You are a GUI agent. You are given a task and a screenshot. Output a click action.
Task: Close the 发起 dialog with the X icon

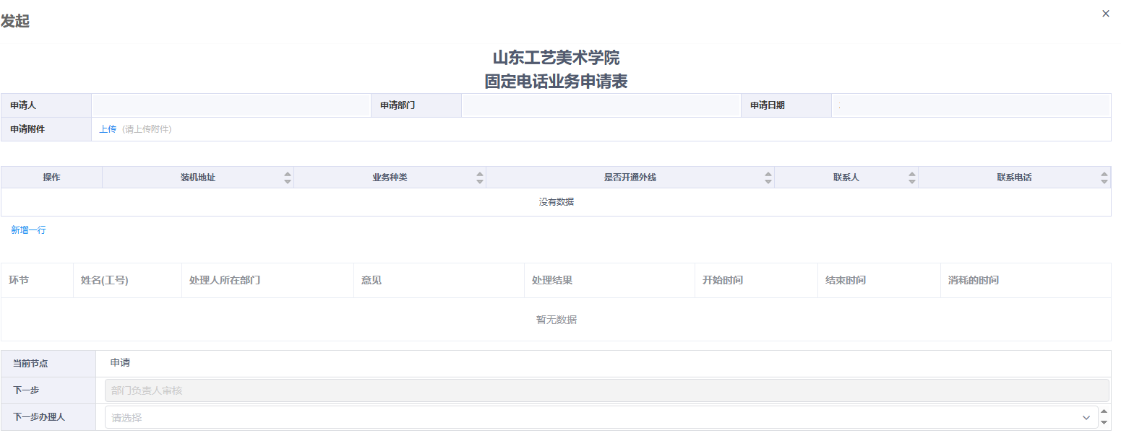click(x=1105, y=14)
